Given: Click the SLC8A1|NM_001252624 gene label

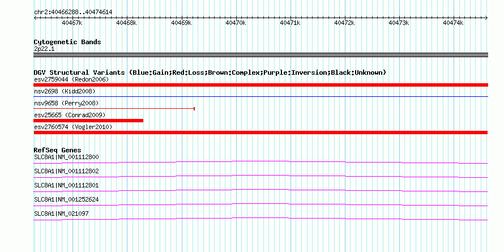Looking at the screenshot, I should click(66, 199).
